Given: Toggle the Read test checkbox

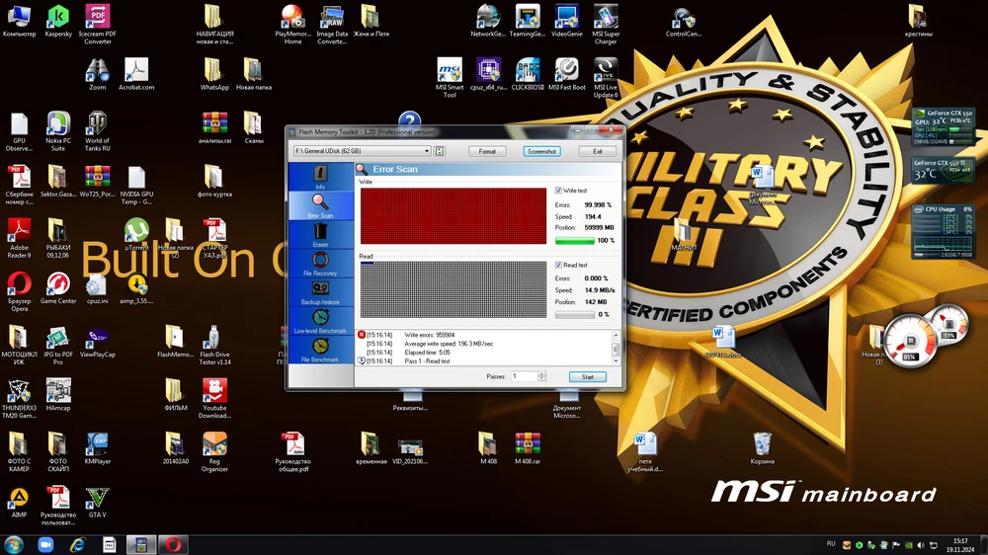Looking at the screenshot, I should pos(558,266).
